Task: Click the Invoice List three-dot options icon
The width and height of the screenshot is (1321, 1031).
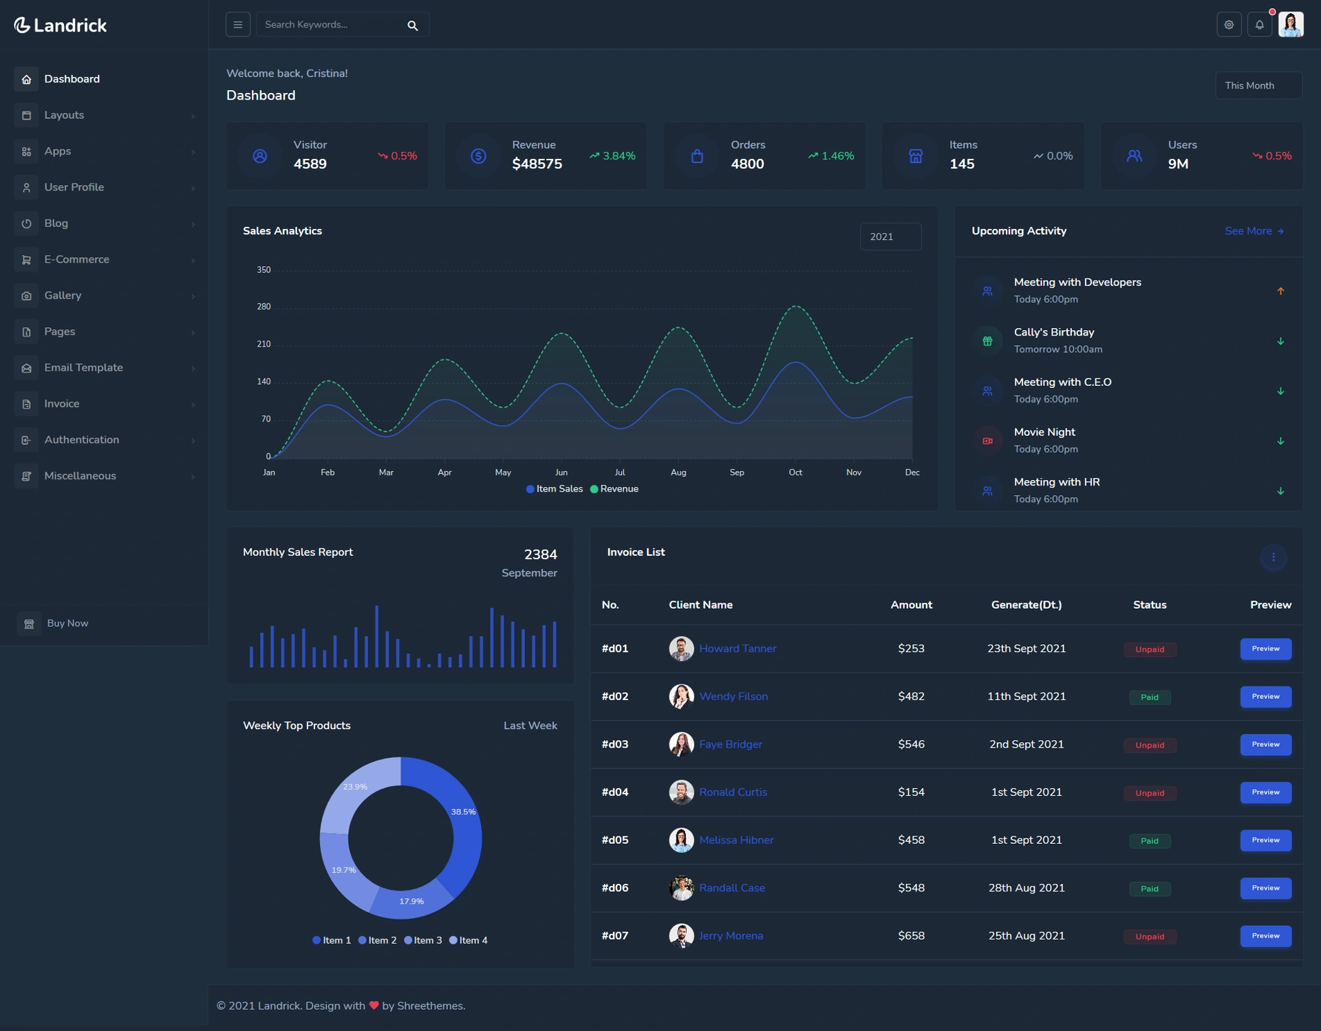Action: tap(1274, 557)
